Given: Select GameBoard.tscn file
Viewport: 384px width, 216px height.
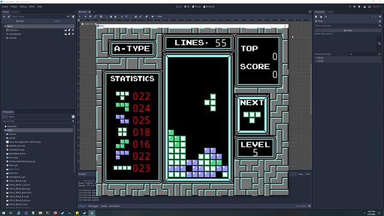Looking at the screenshot, I should (x=17, y=154).
